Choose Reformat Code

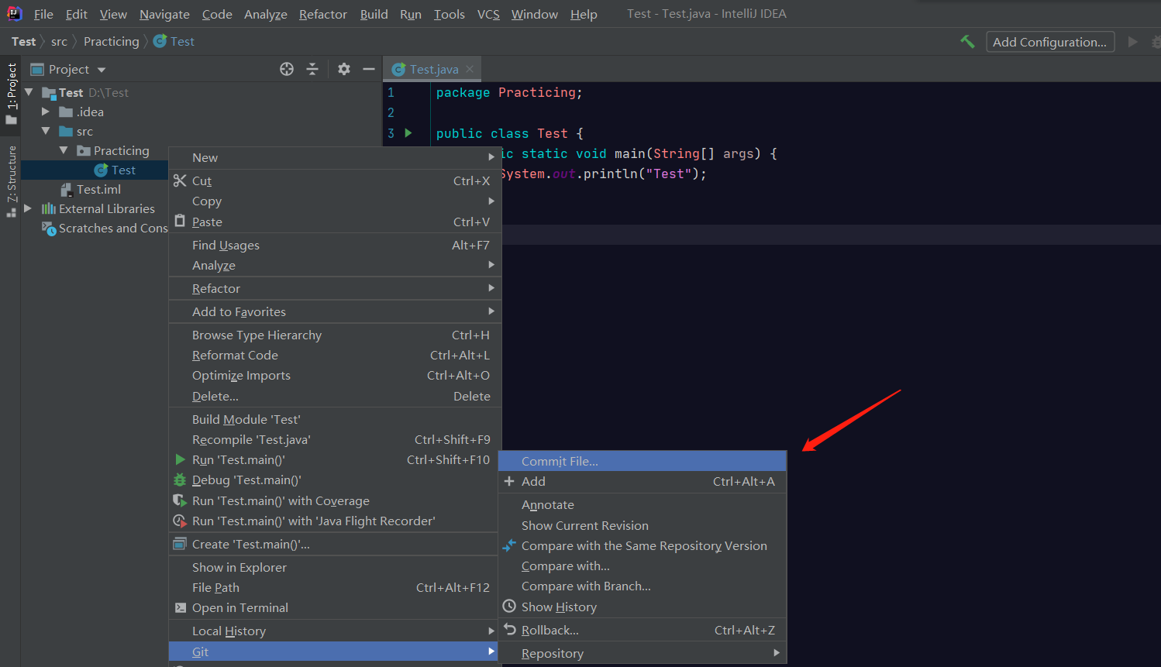tap(335, 355)
